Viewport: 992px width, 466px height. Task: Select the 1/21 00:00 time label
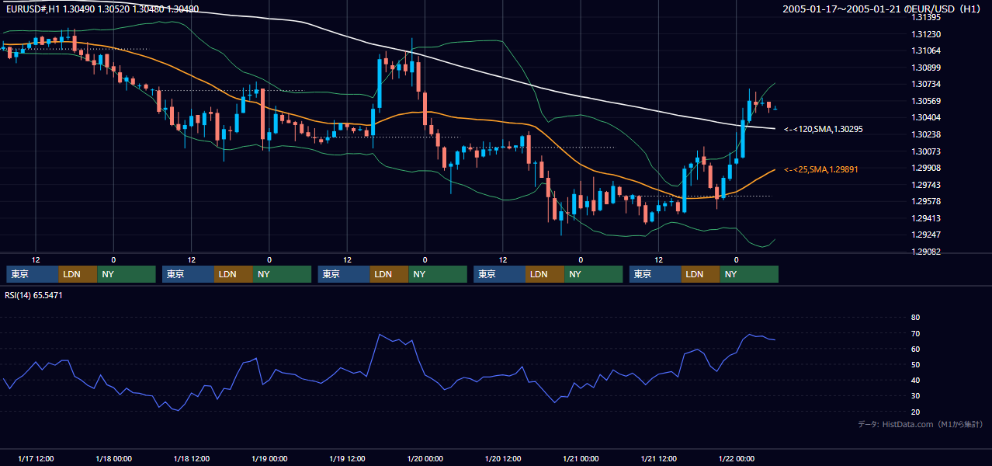[x=581, y=459]
